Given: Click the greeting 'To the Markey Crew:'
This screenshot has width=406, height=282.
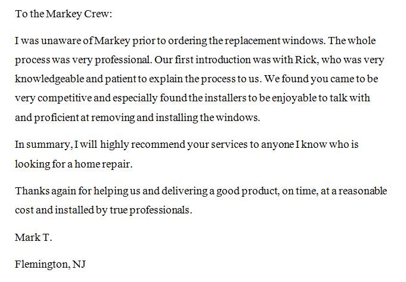Looking at the screenshot, I should 63,14.
